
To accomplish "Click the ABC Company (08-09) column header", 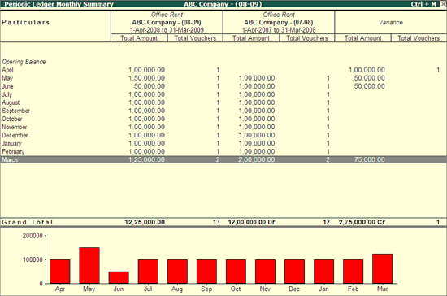I will pyautogui.click(x=167, y=22).
